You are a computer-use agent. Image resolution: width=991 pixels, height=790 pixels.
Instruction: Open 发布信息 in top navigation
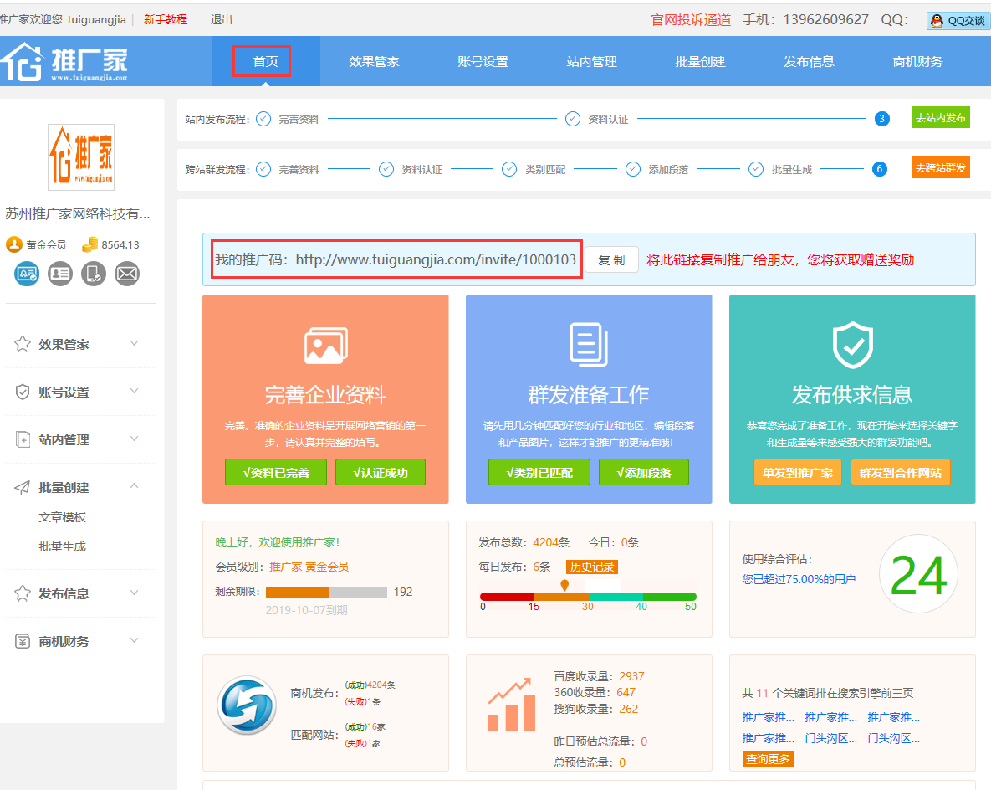coord(809,61)
